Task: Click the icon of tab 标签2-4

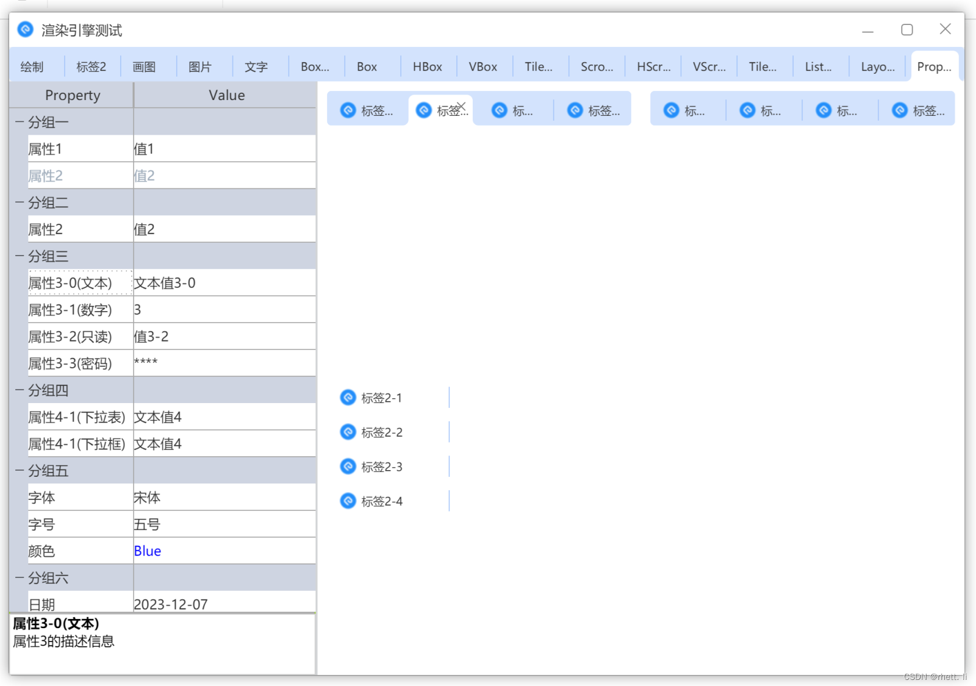Action: (x=348, y=501)
